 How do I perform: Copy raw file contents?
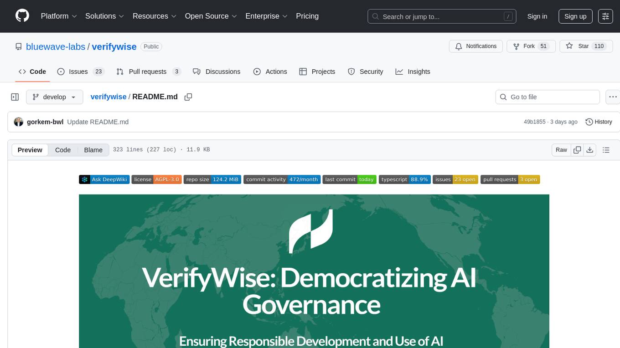[x=577, y=150]
